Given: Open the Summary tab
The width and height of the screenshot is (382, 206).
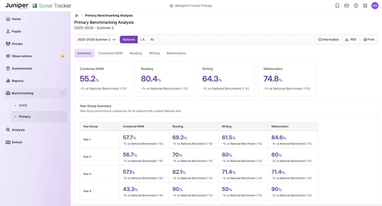Looking at the screenshot, I should point(84,53).
